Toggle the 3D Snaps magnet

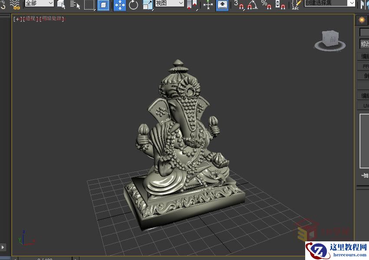(239, 5)
